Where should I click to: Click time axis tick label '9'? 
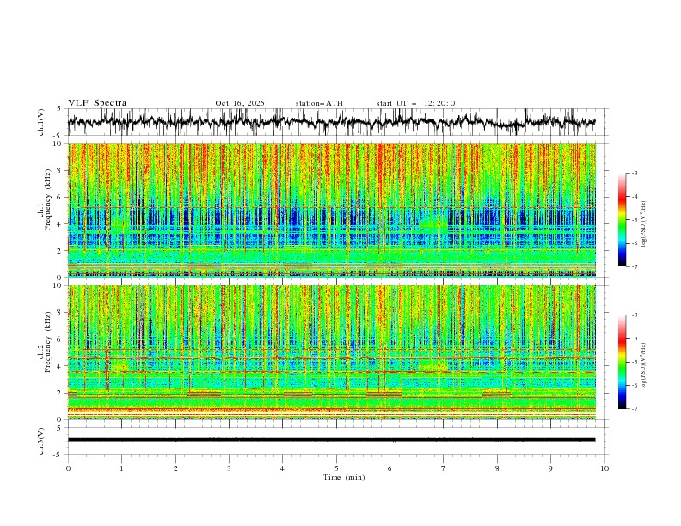[550, 468]
